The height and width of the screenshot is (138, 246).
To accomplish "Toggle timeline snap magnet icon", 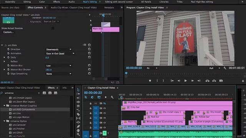I will click(x=92, y=97).
